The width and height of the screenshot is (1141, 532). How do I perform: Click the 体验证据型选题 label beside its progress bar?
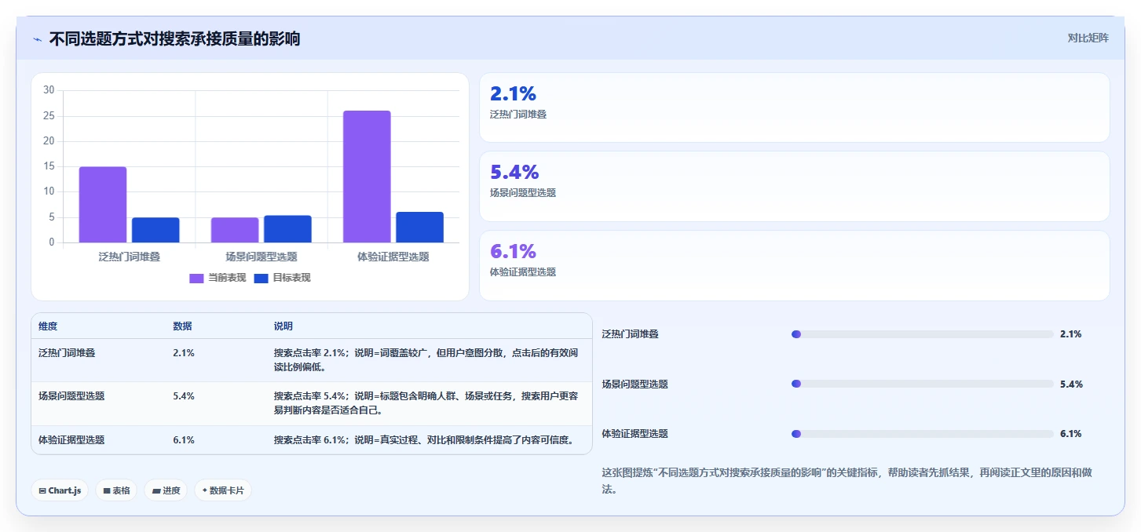coord(635,434)
